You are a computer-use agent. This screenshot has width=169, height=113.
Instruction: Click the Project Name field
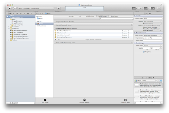point(152,19)
